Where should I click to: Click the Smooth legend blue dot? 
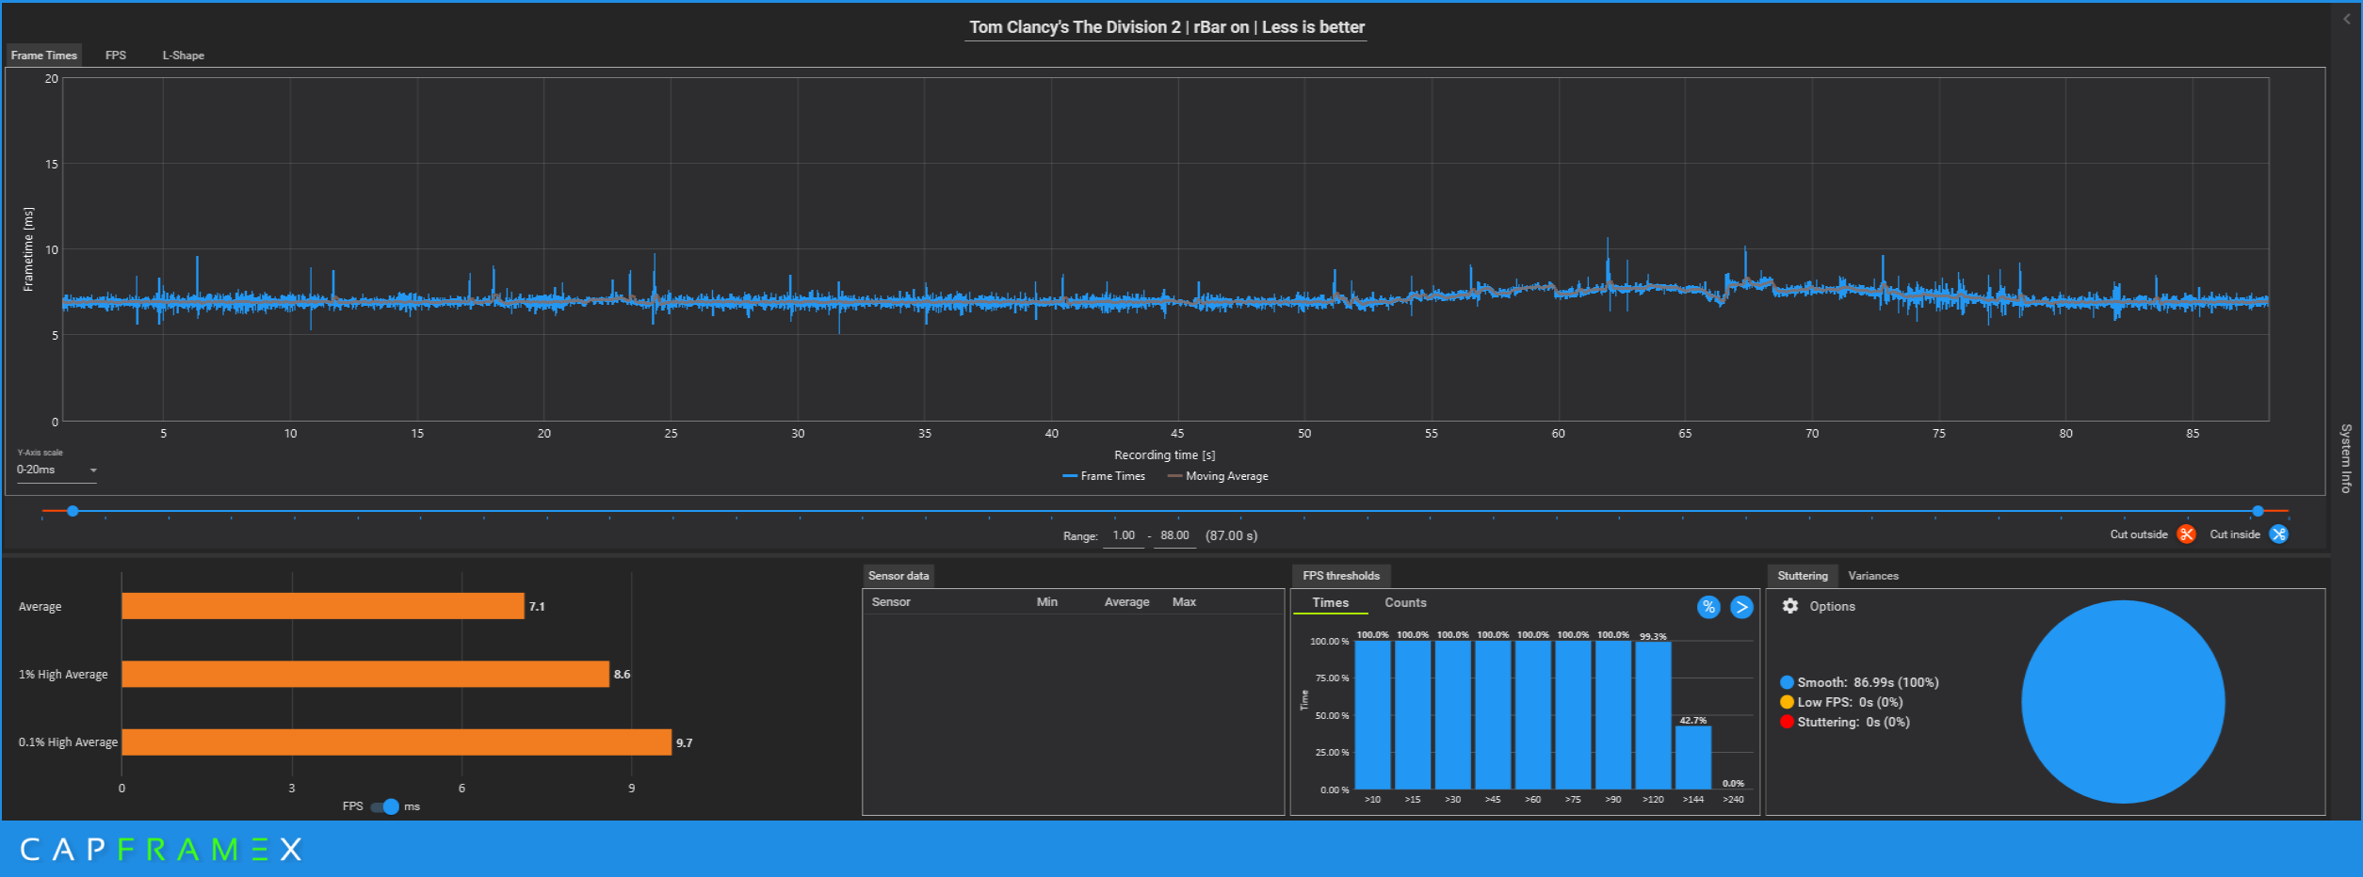click(x=1787, y=682)
